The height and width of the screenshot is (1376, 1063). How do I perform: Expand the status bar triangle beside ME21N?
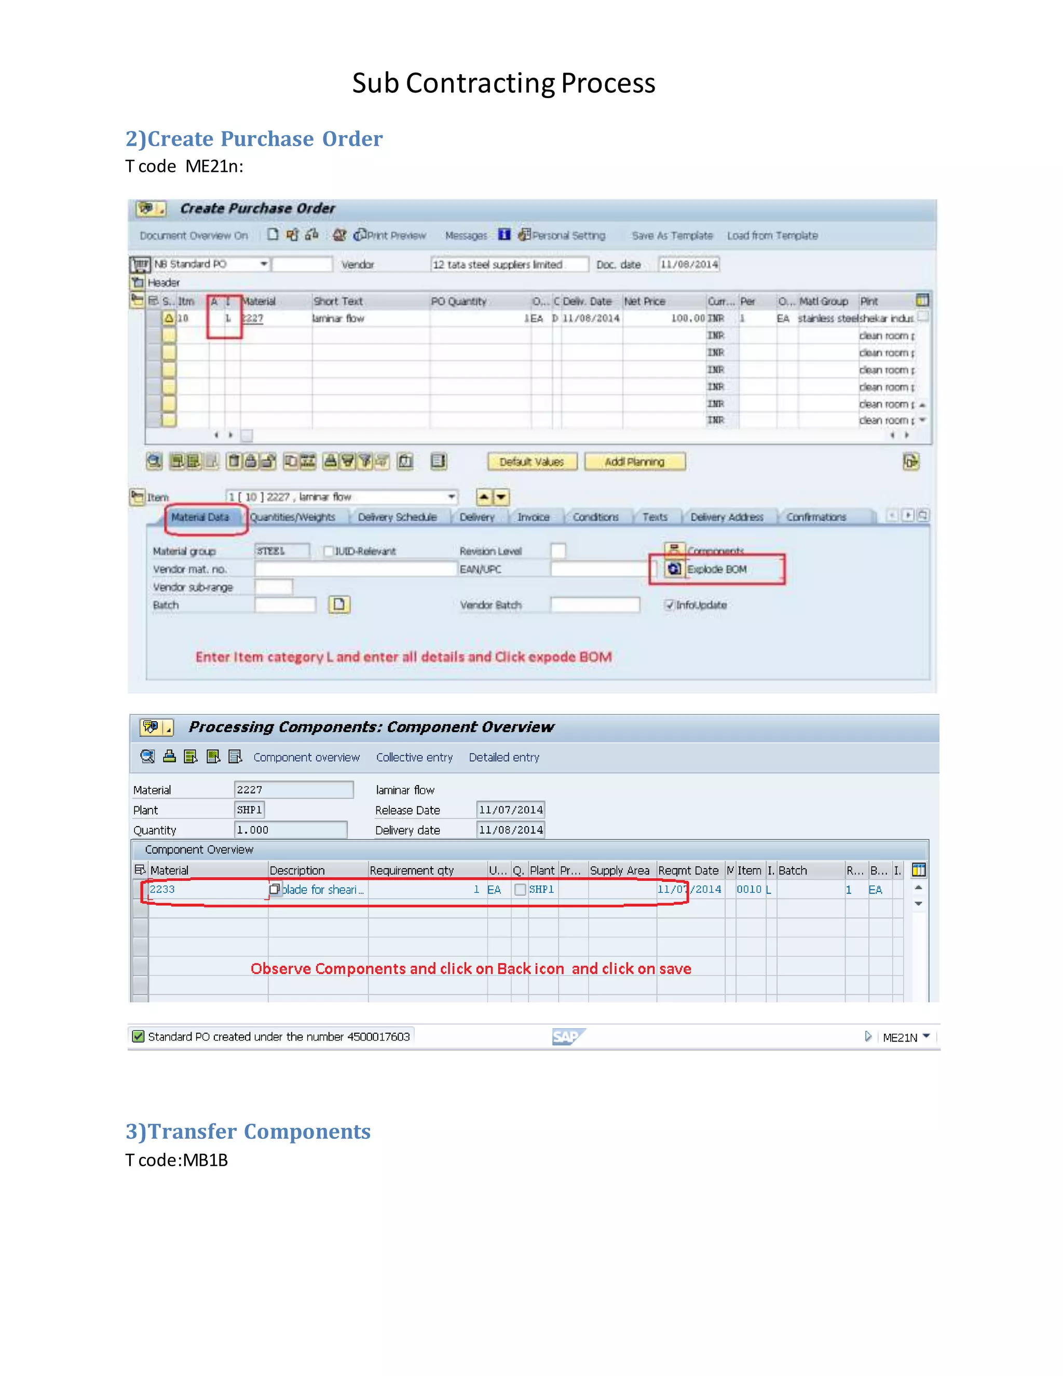click(x=868, y=1036)
